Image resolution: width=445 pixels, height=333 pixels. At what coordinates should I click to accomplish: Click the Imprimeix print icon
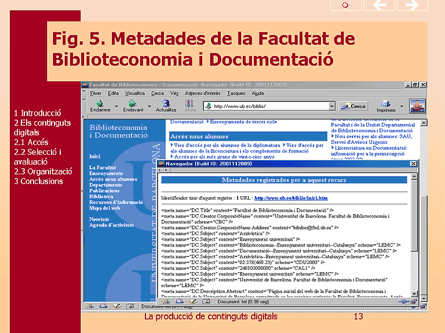(386, 106)
